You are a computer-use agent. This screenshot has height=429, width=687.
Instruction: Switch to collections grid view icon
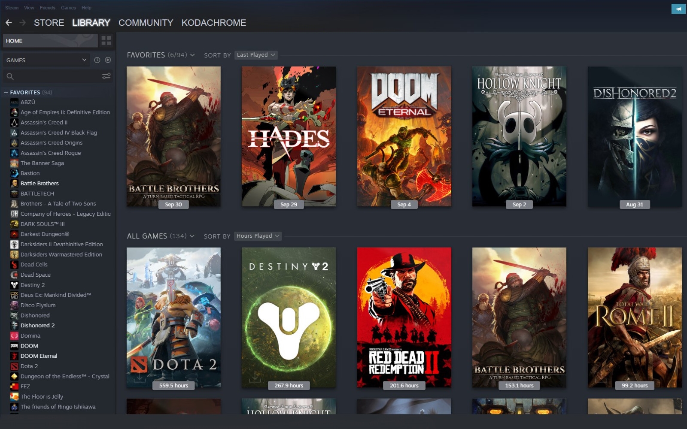pyautogui.click(x=106, y=41)
